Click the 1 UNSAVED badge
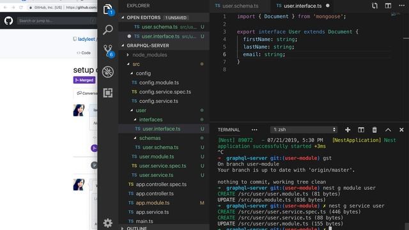The height and width of the screenshot is (230, 409). point(176,18)
